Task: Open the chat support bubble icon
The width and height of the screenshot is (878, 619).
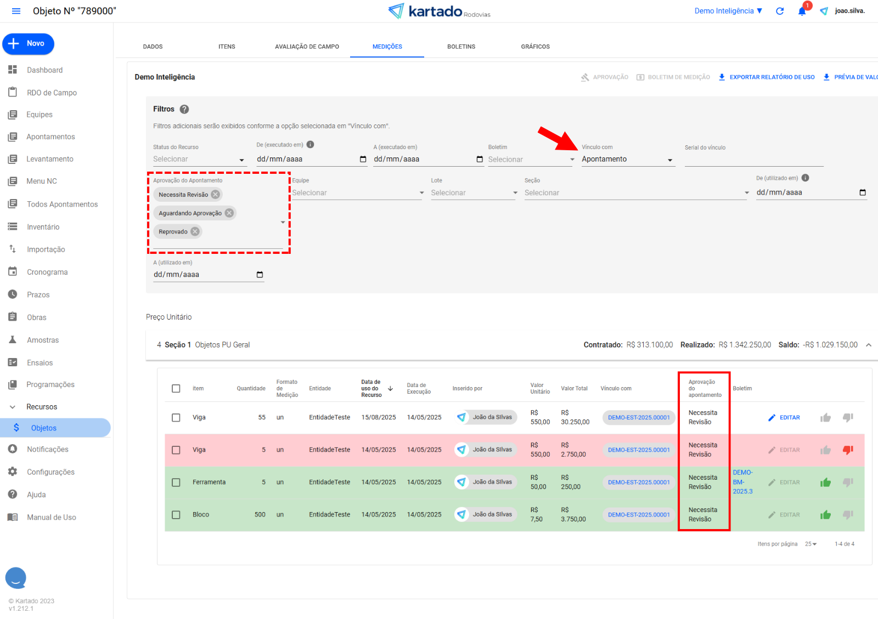Action: click(16, 577)
